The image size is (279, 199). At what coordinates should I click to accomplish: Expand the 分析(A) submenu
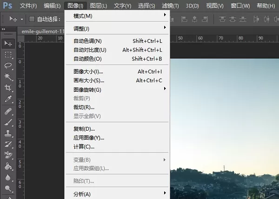pos(117,194)
